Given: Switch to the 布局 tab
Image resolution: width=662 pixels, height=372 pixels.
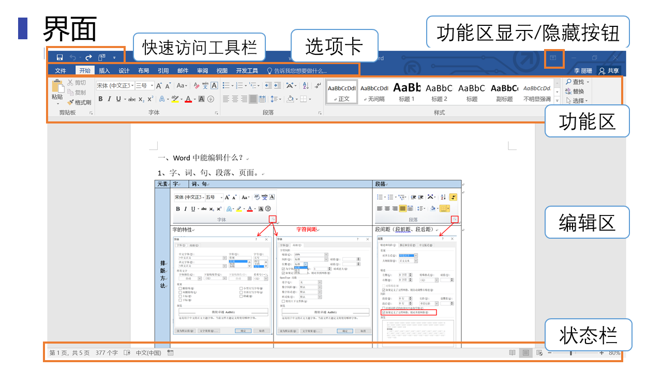Looking at the screenshot, I should 143,71.
